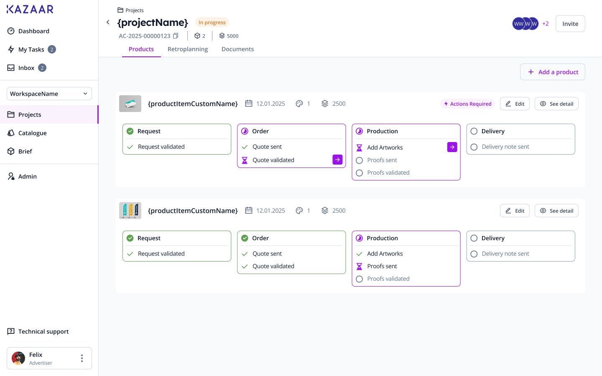Click Delivery note sent circle in first product
This screenshot has width=602, height=376.
[x=474, y=147]
